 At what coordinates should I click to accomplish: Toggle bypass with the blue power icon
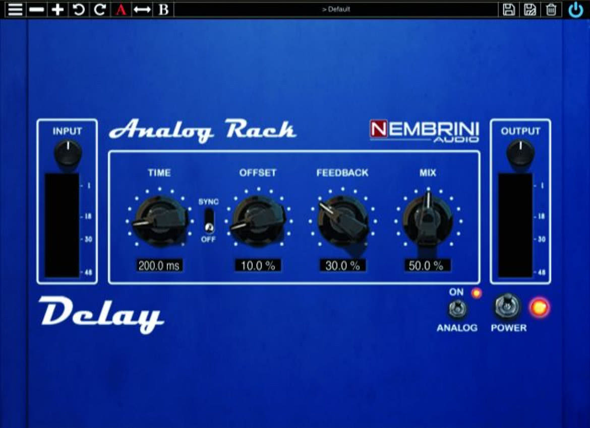point(576,10)
